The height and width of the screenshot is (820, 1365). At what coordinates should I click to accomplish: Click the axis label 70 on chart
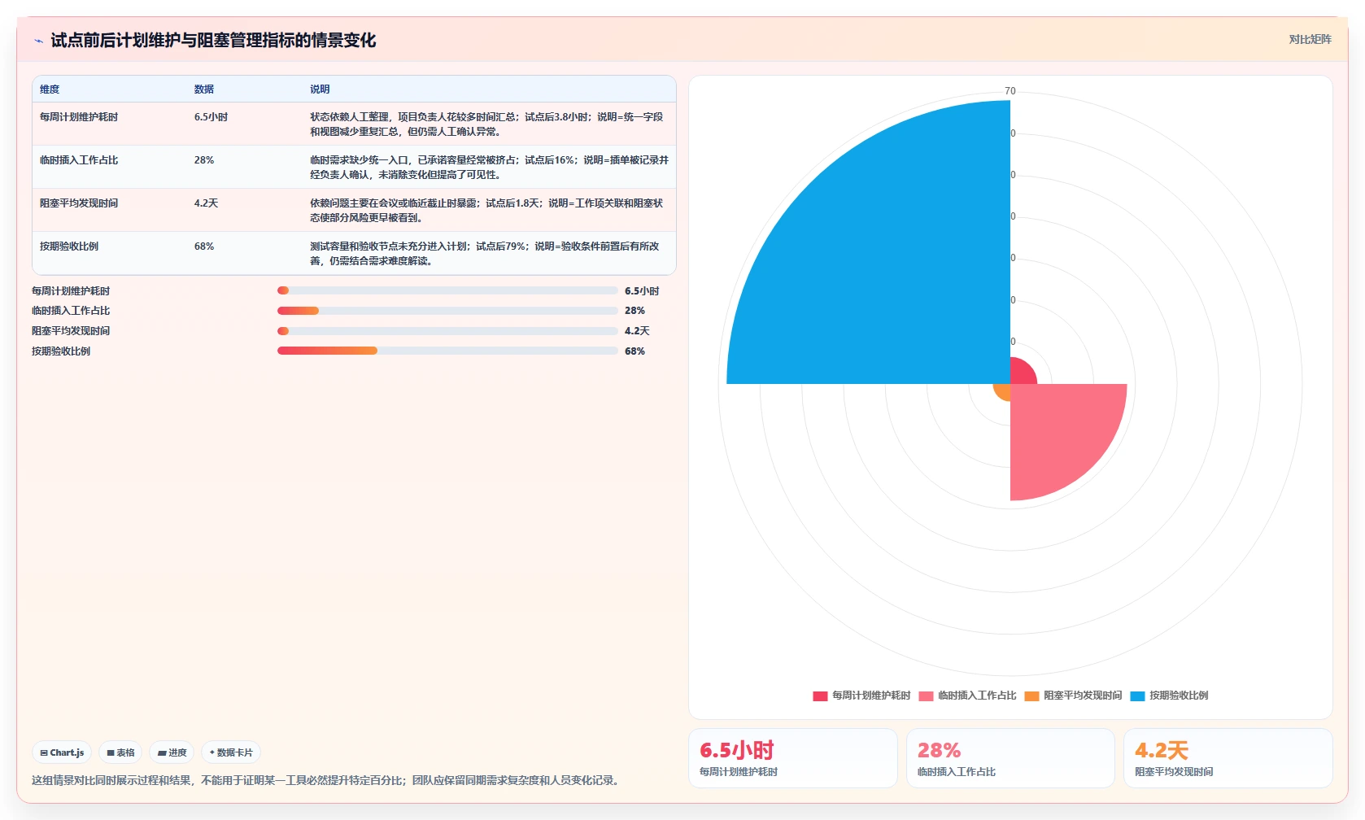click(x=1010, y=91)
